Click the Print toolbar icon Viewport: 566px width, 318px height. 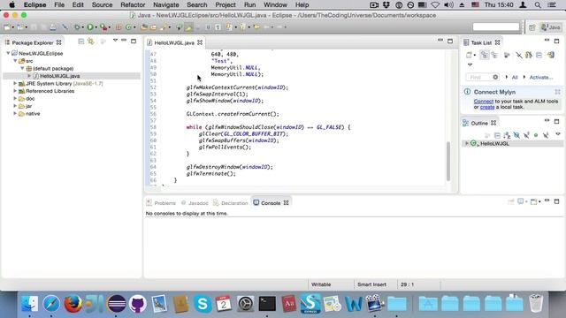pos(53,27)
